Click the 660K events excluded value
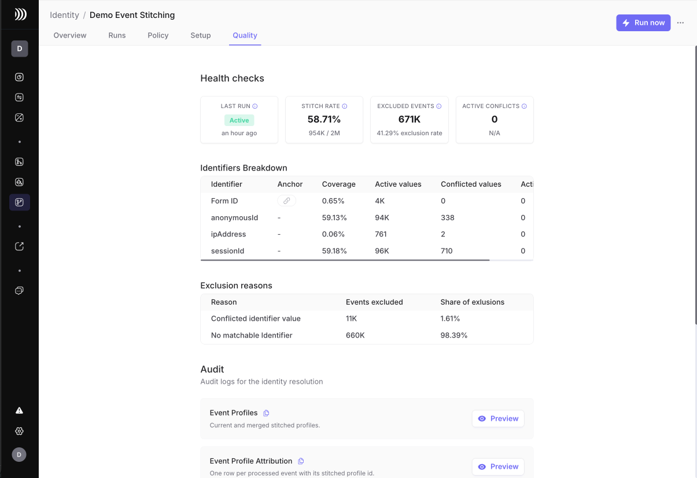 coord(355,335)
